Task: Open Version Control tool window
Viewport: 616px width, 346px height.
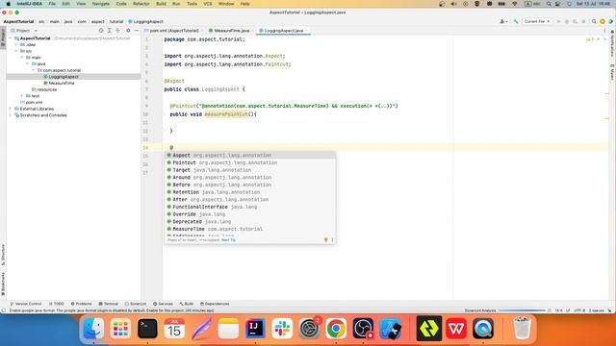Action: [26, 304]
